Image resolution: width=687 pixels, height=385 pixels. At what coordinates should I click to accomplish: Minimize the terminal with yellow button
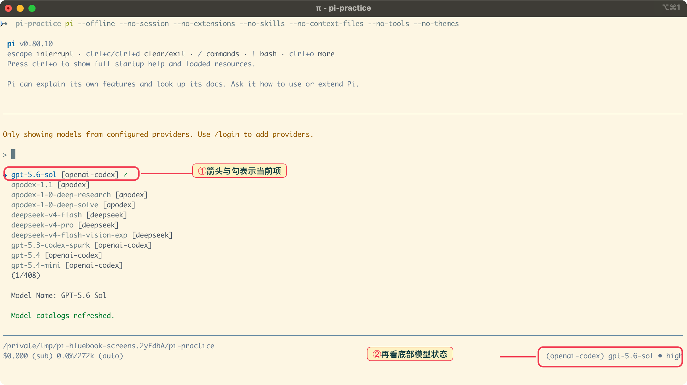[20, 8]
